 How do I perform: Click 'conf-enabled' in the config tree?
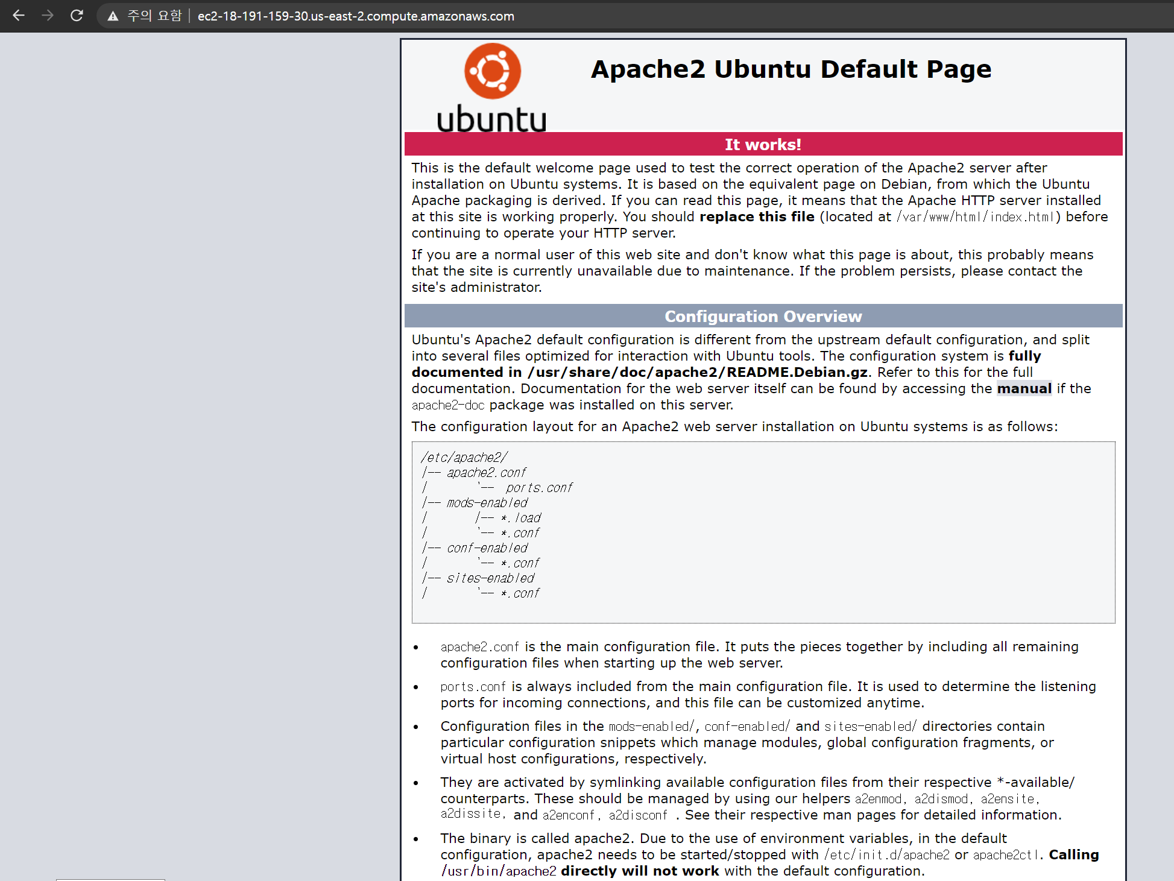(x=487, y=548)
